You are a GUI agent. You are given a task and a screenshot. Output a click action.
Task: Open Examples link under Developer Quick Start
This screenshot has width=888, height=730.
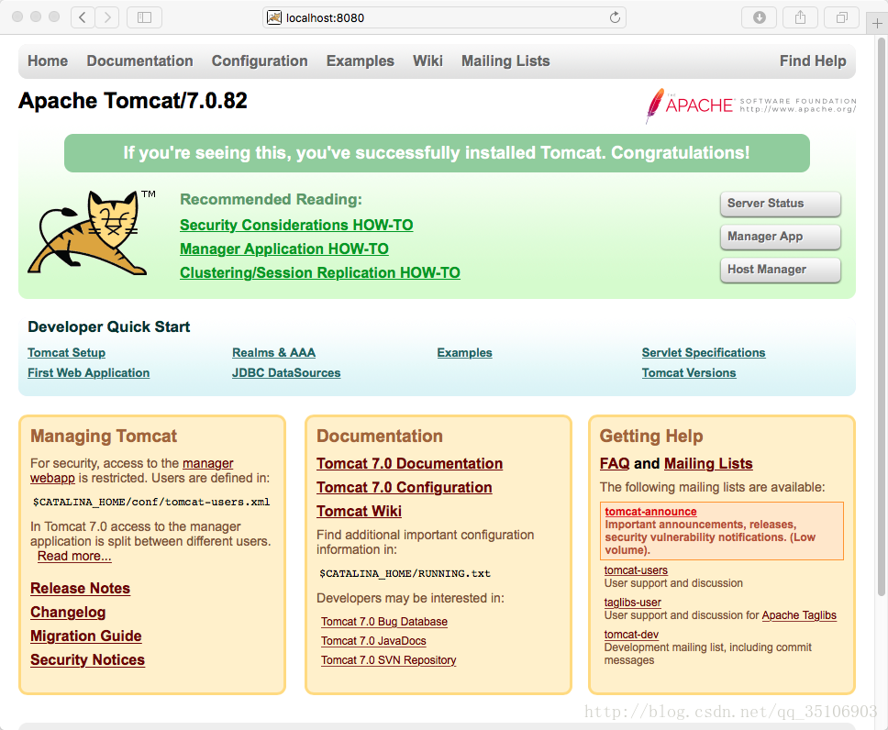tap(464, 352)
